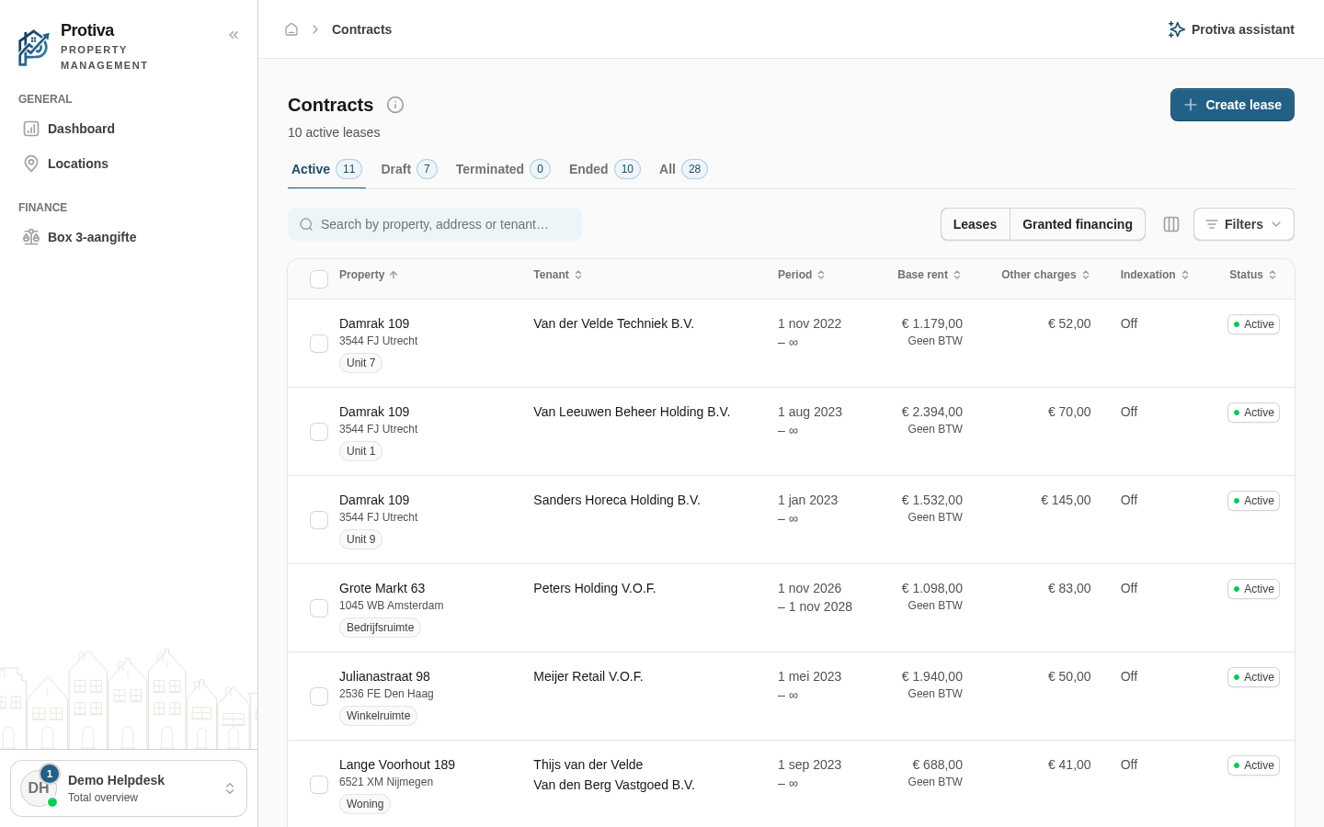Sort by Indexation column
This screenshot has height=827, width=1324.
pyautogui.click(x=1155, y=275)
